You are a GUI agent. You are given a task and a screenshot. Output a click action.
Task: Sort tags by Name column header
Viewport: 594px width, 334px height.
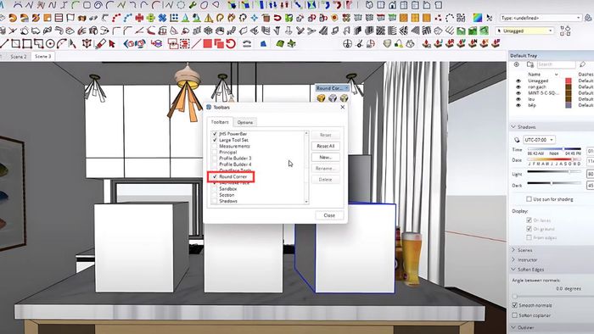(534, 75)
